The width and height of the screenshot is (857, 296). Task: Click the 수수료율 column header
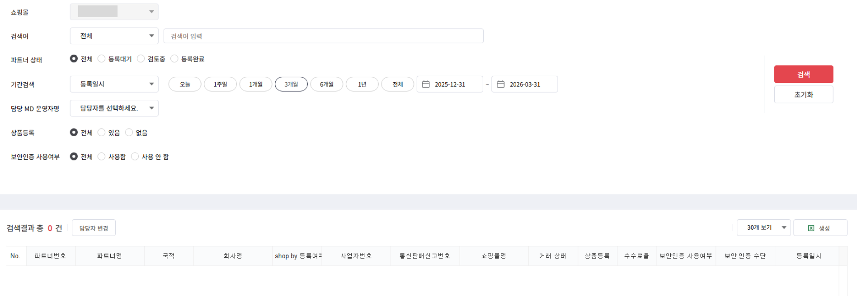pos(637,256)
